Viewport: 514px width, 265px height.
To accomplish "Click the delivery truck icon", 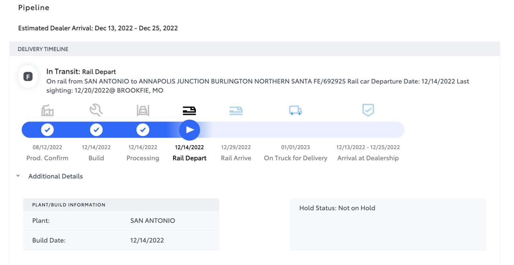I will [295, 111].
